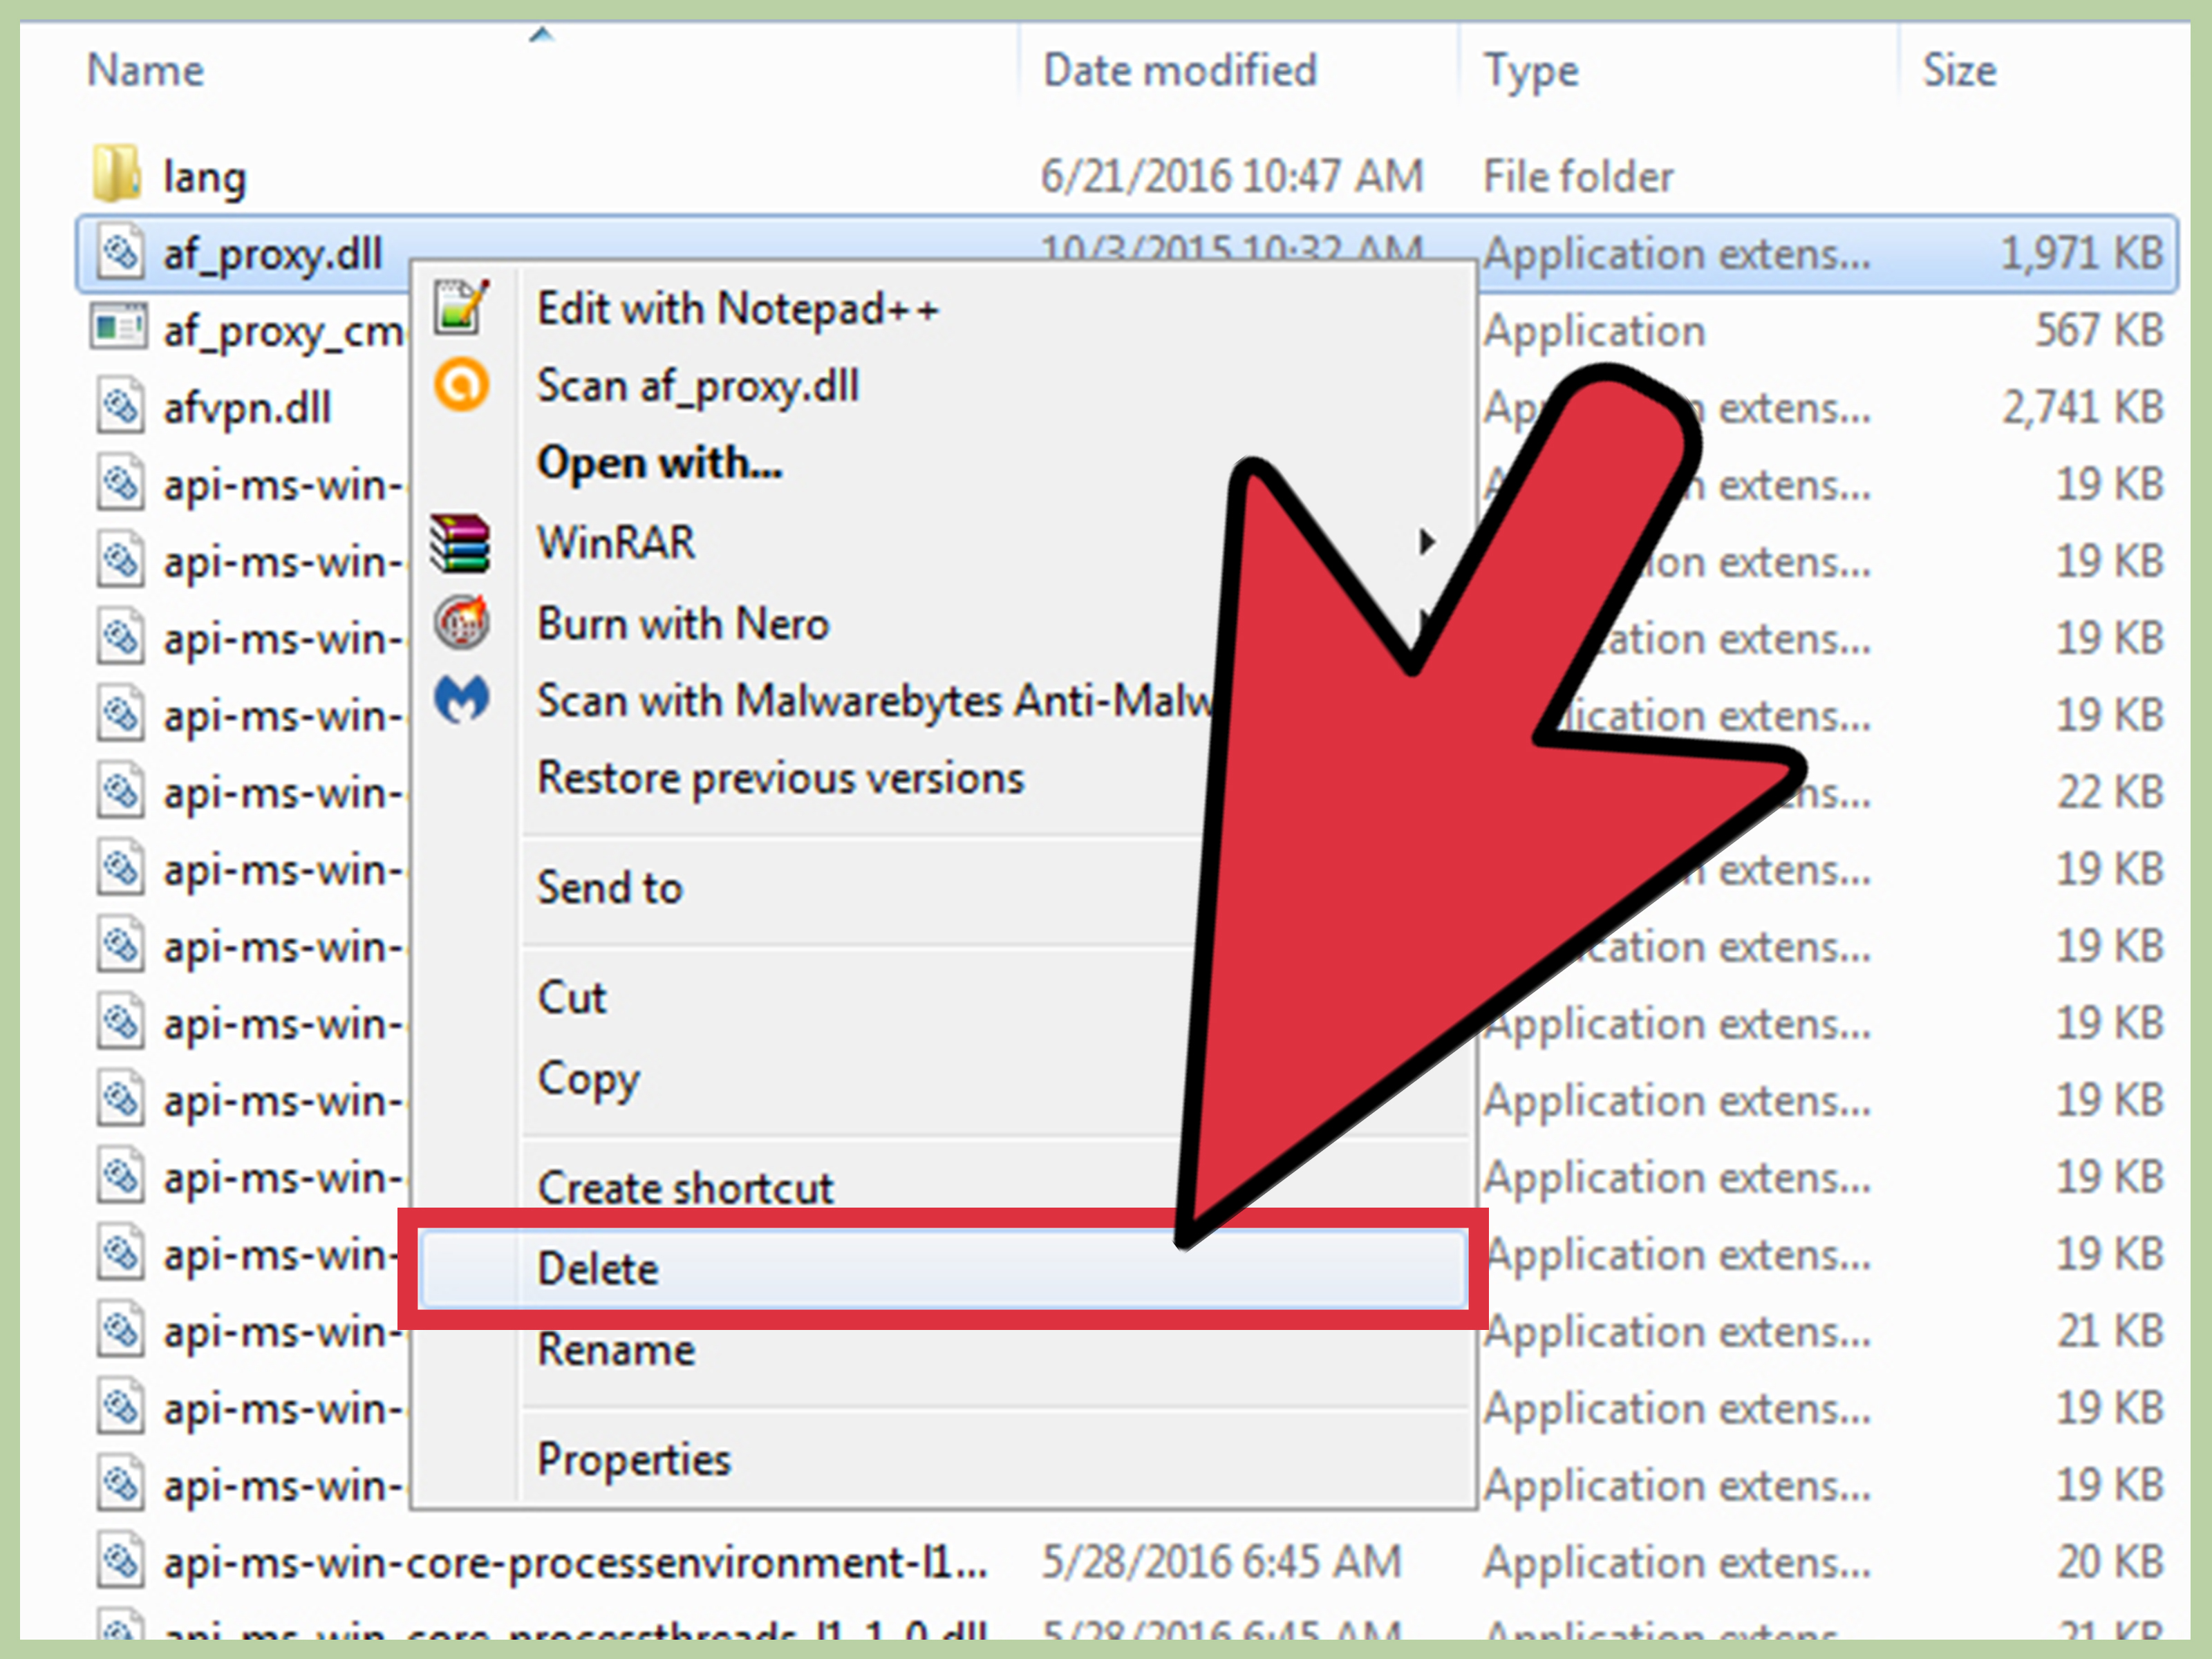The image size is (2212, 1659).
Task: Click the Nero burn icon
Action: tap(461, 622)
